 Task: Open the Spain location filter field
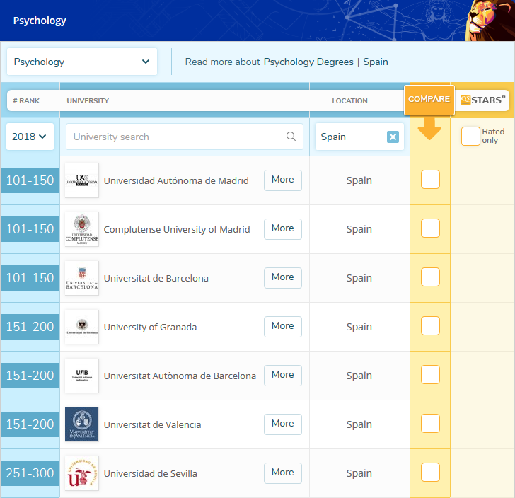pos(359,137)
